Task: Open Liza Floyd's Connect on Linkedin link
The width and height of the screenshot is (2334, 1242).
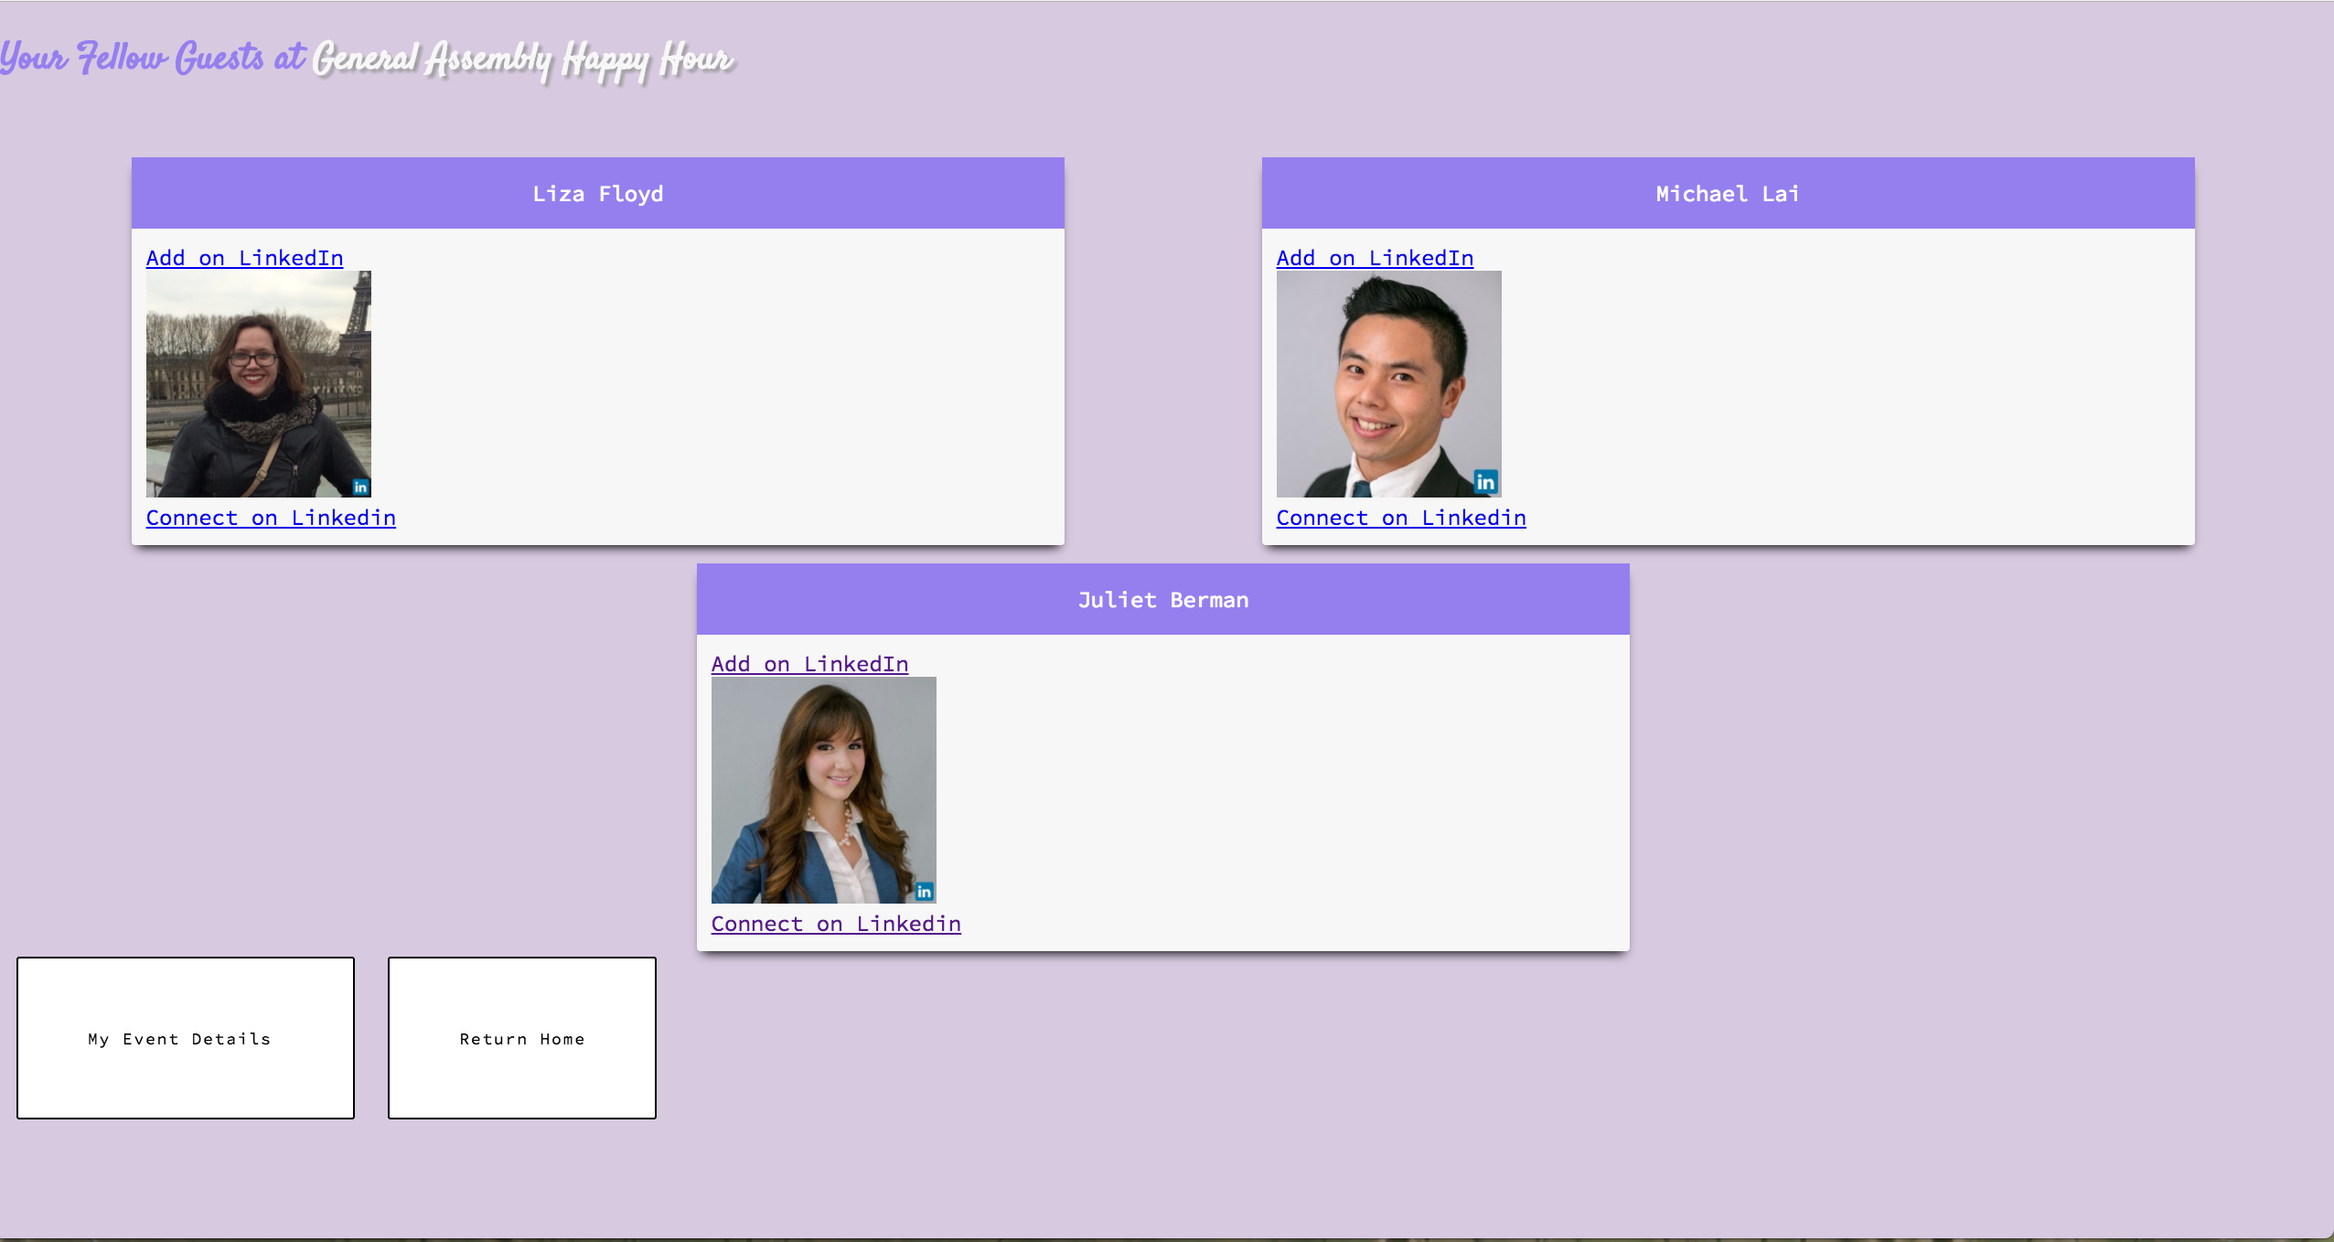Action: pyautogui.click(x=271, y=518)
